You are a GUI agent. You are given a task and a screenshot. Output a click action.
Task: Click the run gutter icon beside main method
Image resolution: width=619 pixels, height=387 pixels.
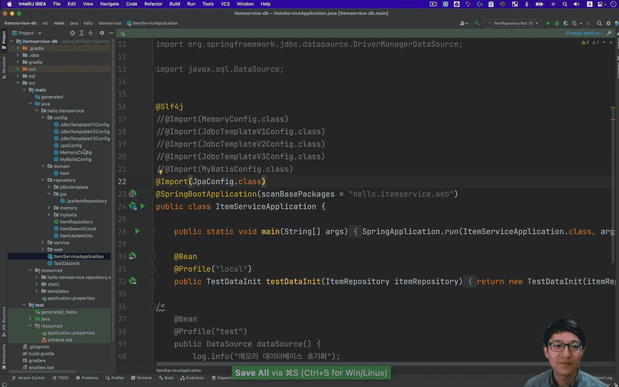click(137, 231)
